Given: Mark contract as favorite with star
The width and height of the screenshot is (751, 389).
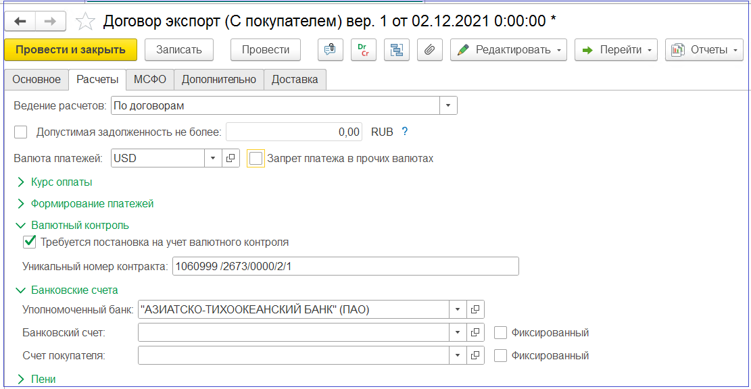Looking at the screenshot, I should [85, 22].
